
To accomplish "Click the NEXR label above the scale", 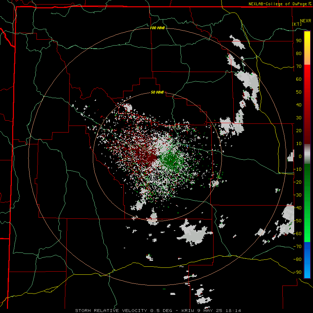I will coord(306,21).
